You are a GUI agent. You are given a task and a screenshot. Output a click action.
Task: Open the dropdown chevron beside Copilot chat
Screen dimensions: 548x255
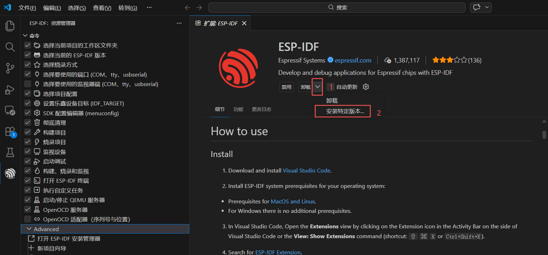(x=487, y=7)
